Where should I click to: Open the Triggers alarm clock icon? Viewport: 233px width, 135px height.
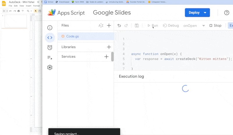pos(50,48)
